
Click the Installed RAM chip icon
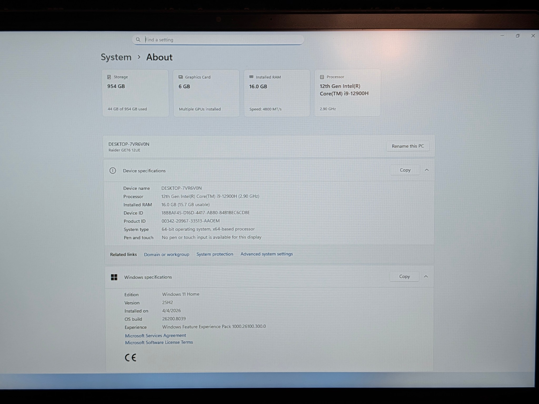pos(251,77)
